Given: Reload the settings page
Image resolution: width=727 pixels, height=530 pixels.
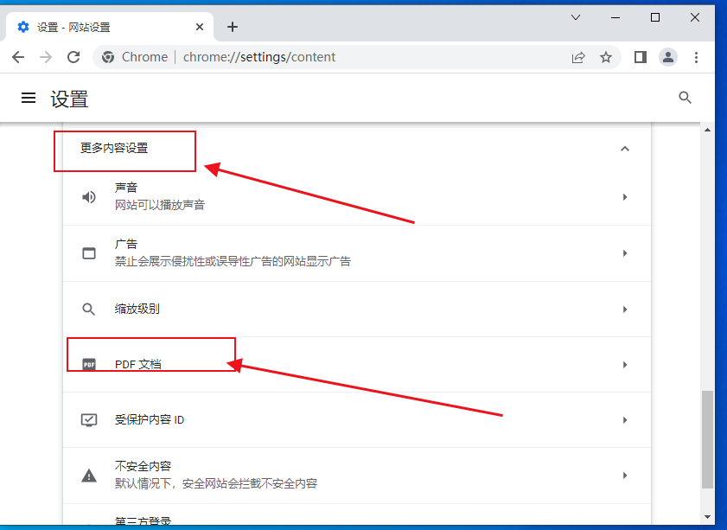Looking at the screenshot, I should 73,57.
